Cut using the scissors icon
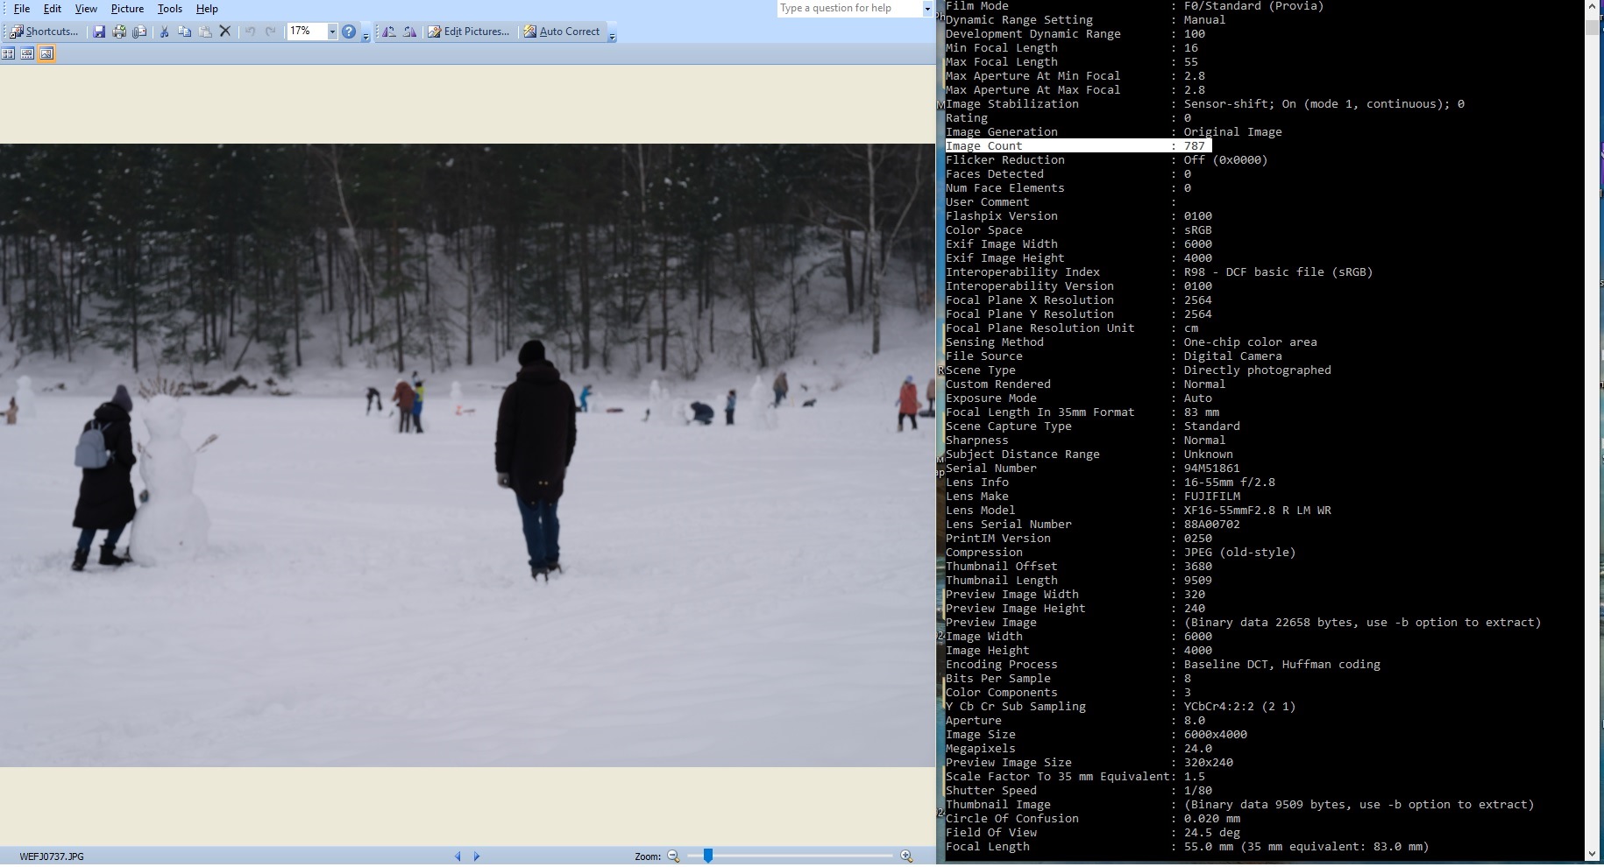This screenshot has width=1604, height=867. pyautogui.click(x=164, y=32)
